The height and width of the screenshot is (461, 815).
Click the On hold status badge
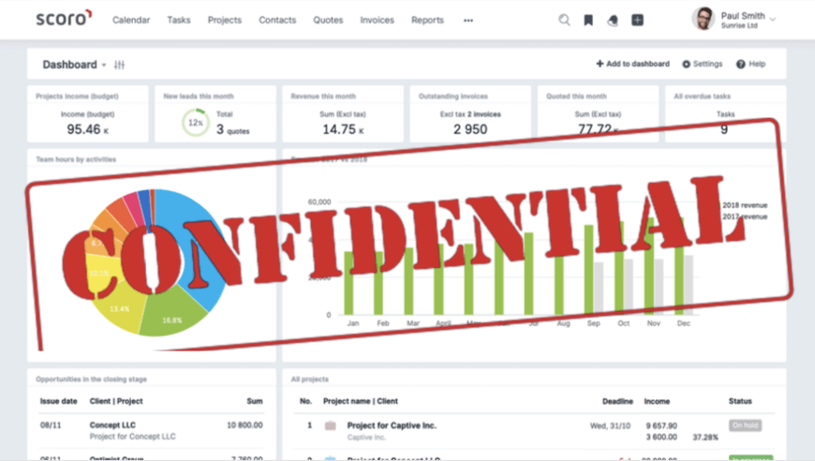(745, 425)
